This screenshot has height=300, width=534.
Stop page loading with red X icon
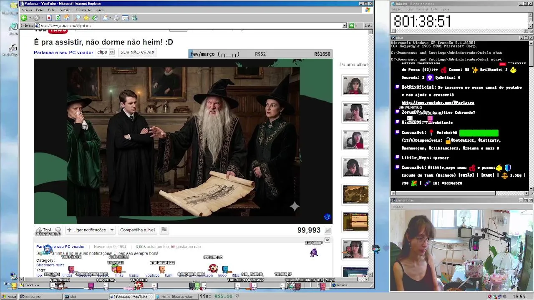point(49,18)
